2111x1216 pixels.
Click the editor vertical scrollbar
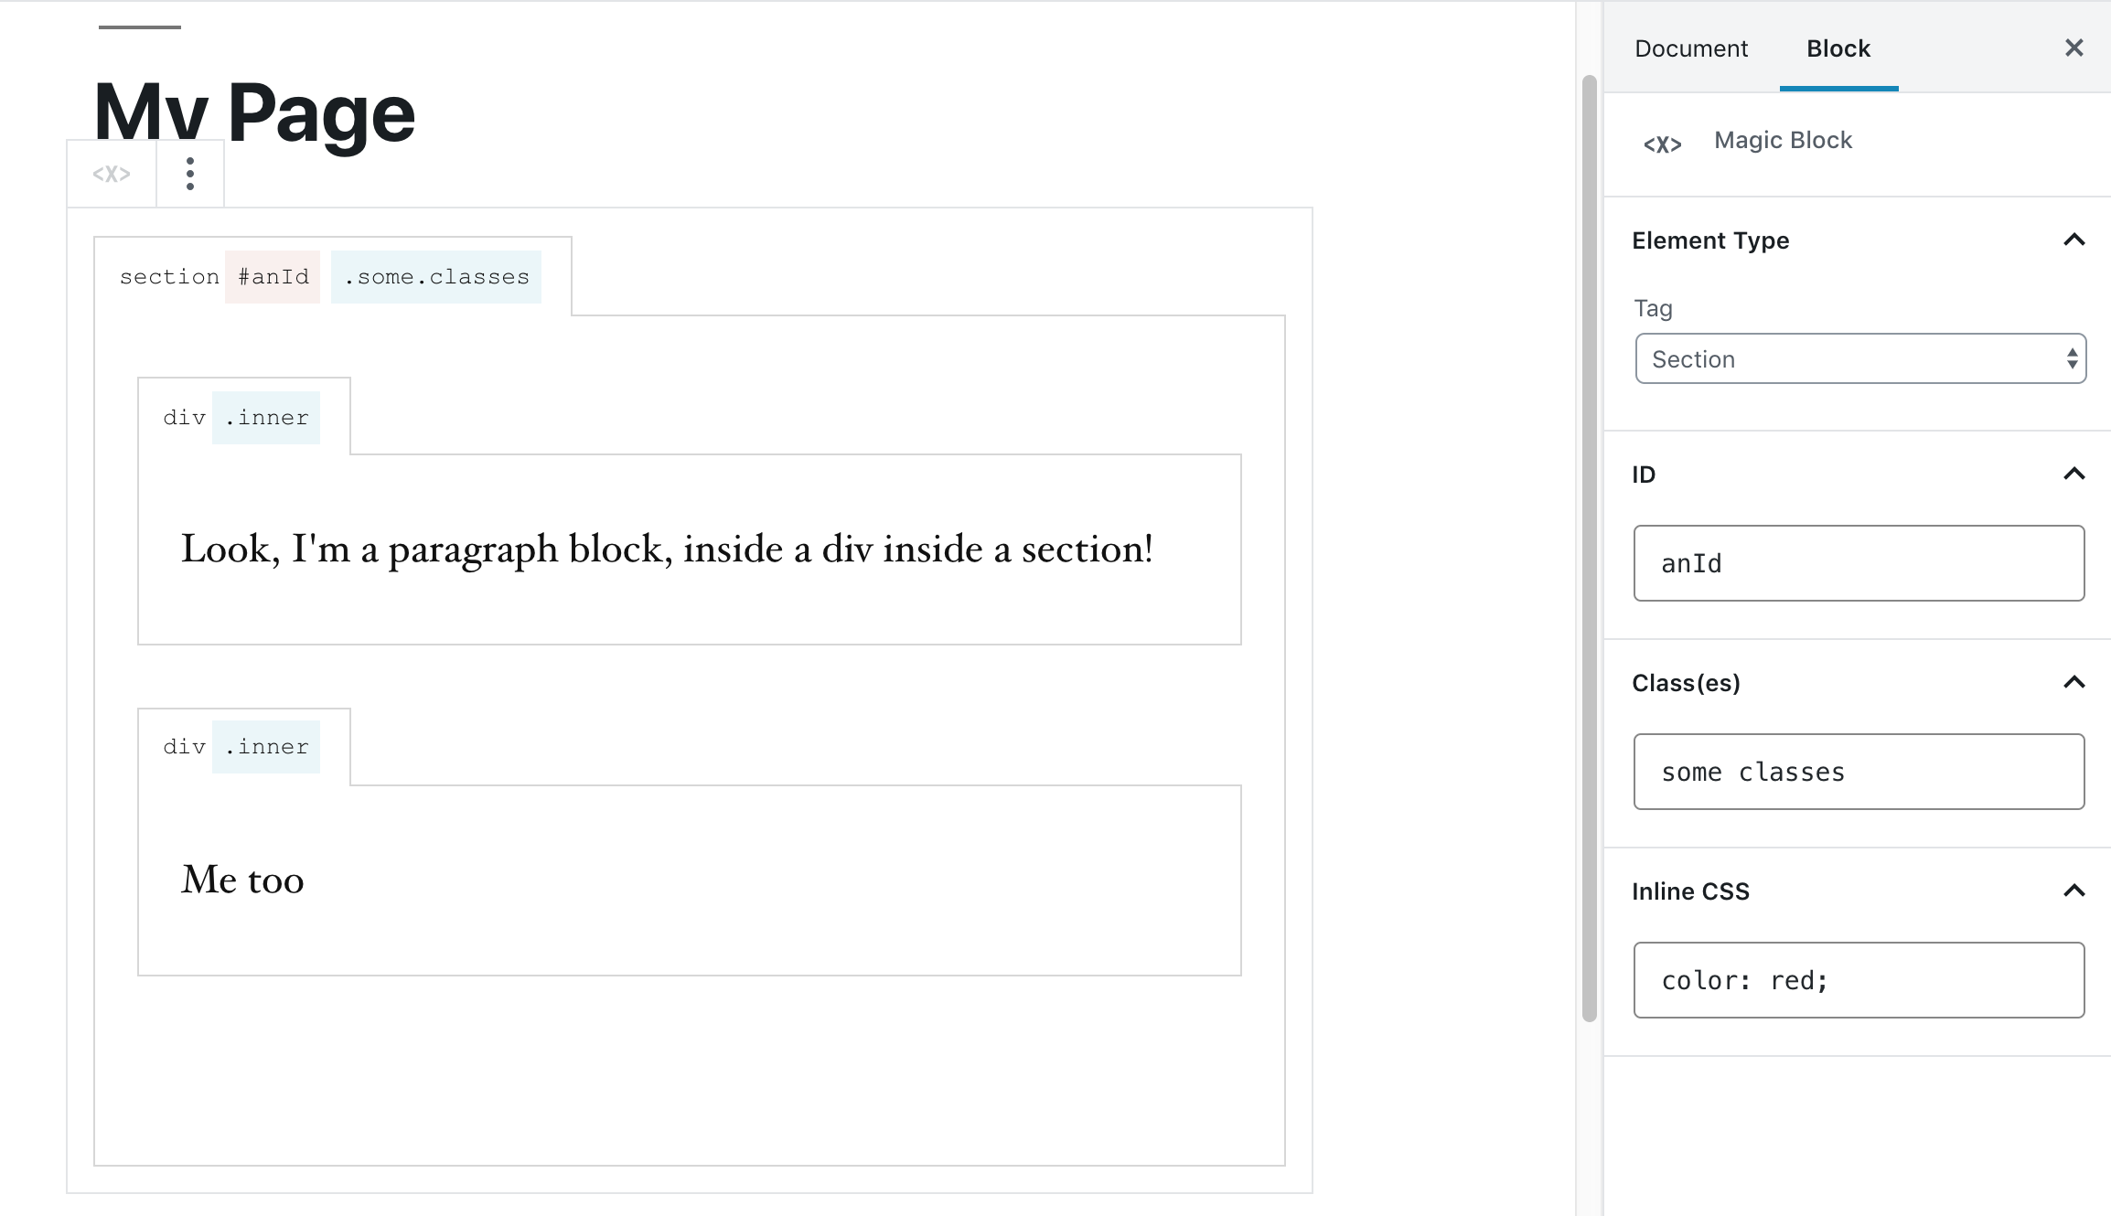click(x=1589, y=549)
